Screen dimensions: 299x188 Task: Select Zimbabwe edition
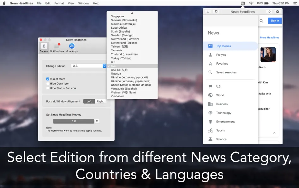point(132,96)
